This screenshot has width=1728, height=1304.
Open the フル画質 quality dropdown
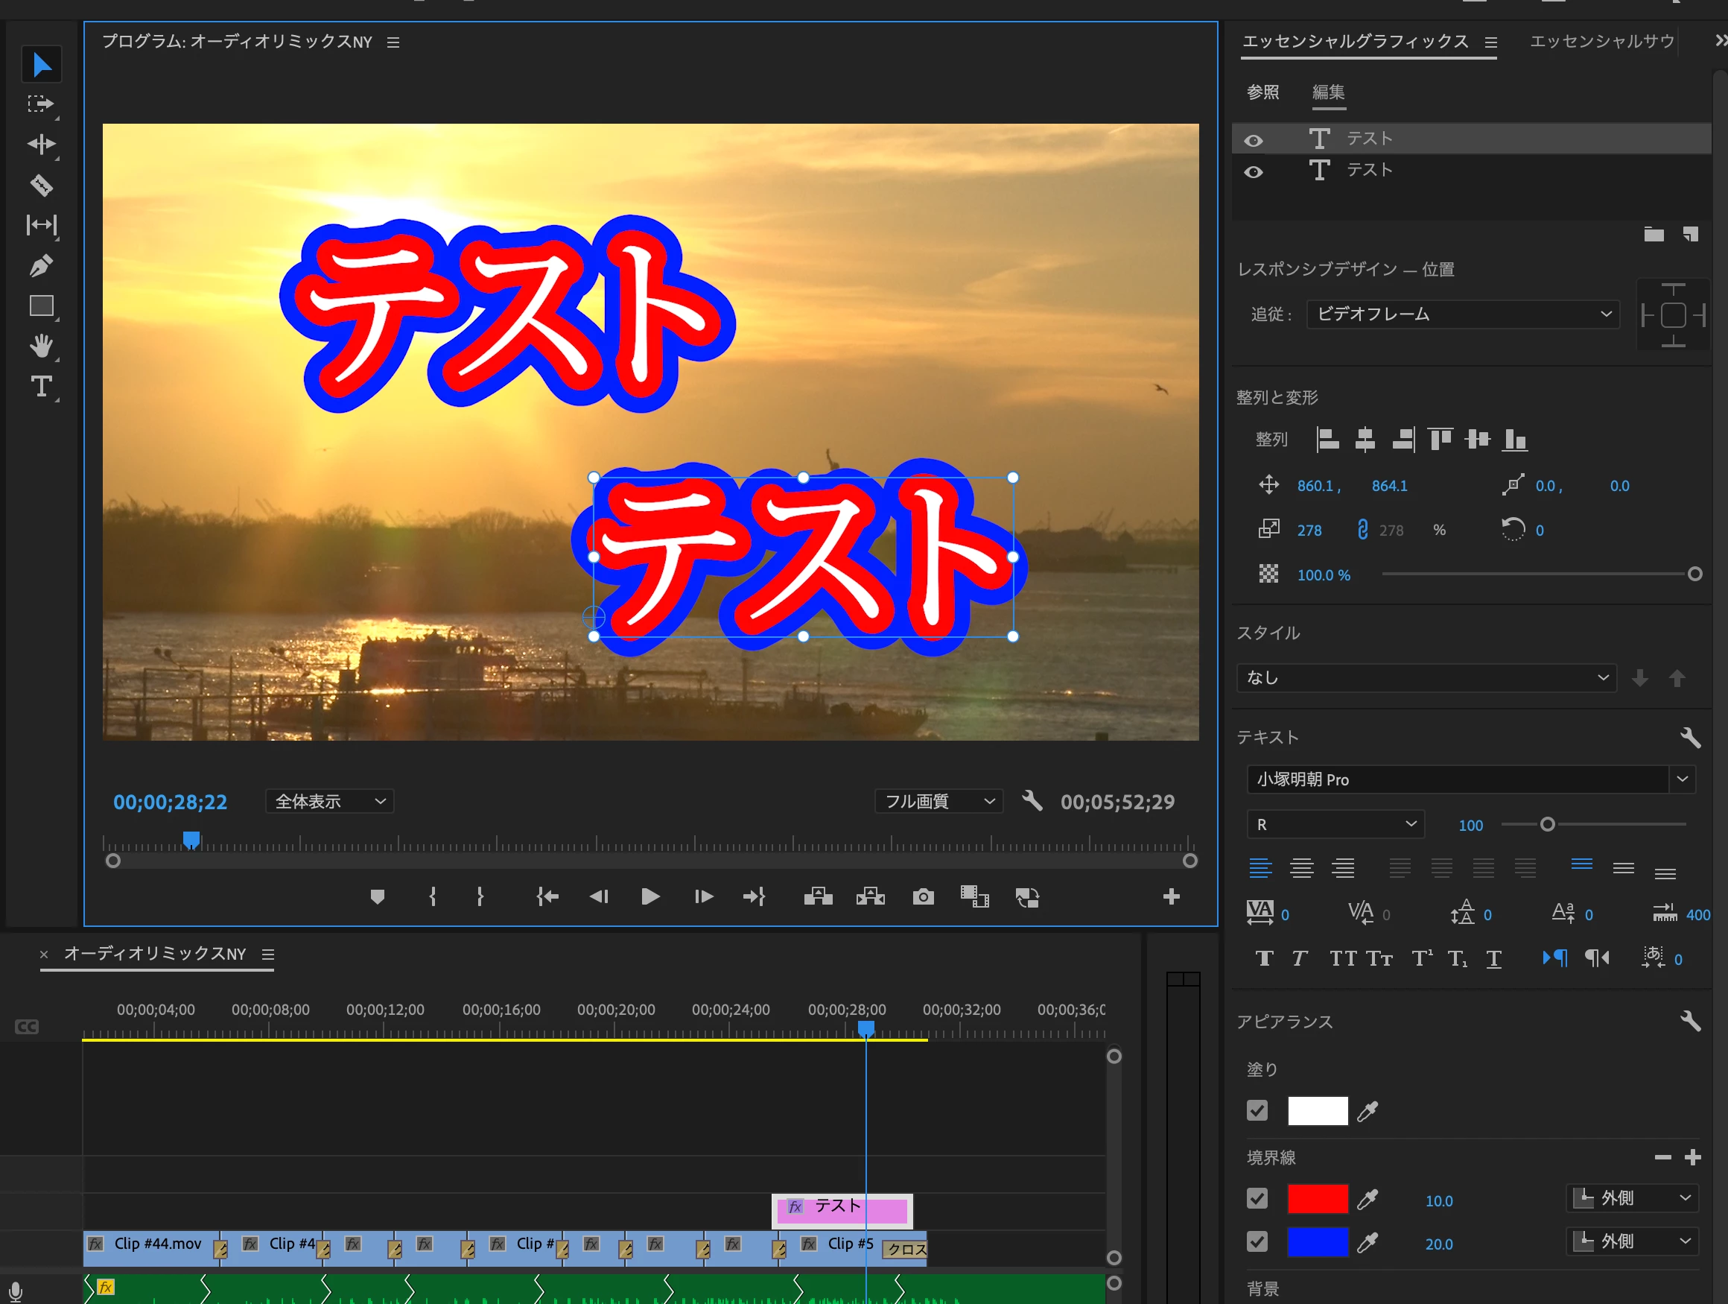938,802
